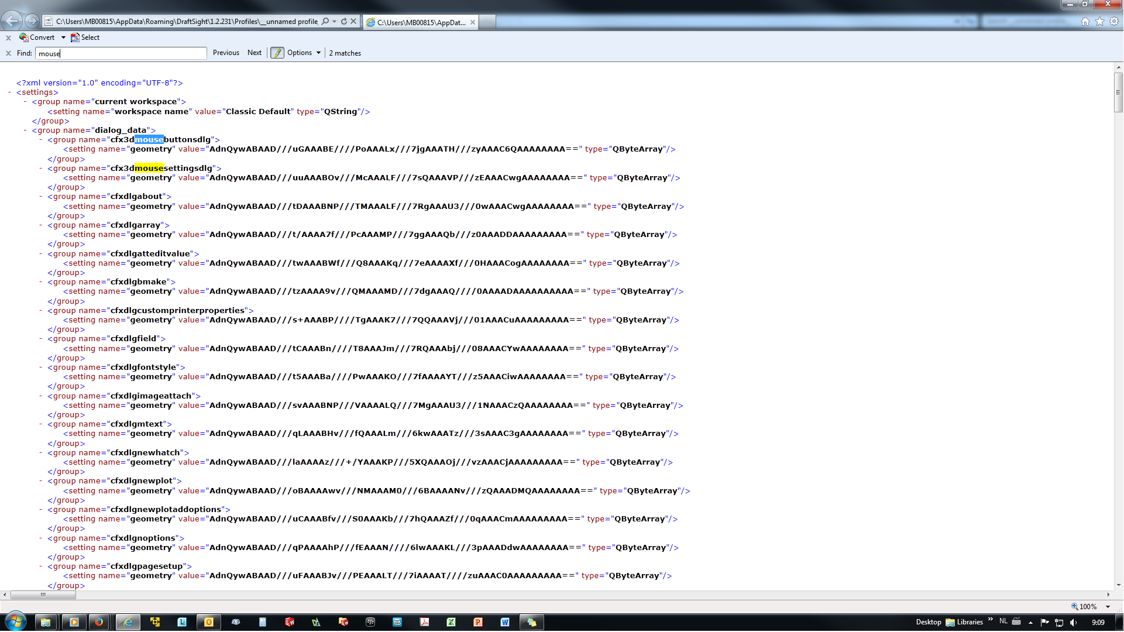This screenshot has width=1124, height=632.
Task: Collapse the cfxdlgarray group
Action: click(x=41, y=225)
